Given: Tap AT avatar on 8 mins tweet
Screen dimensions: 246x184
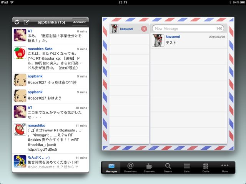Looking at the screenshot, I should [20, 35].
